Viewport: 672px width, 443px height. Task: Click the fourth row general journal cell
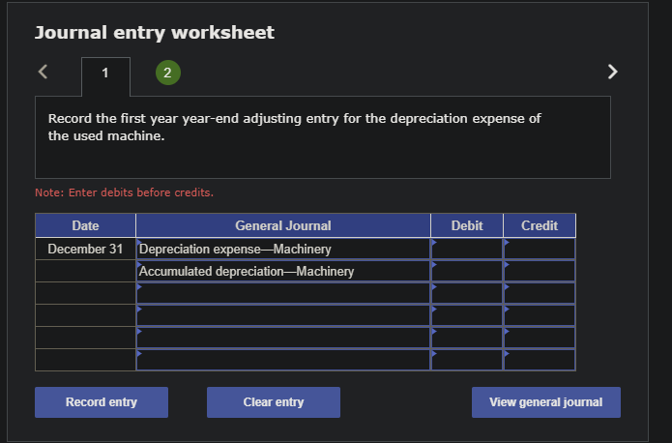pyautogui.click(x=283, y=315)
